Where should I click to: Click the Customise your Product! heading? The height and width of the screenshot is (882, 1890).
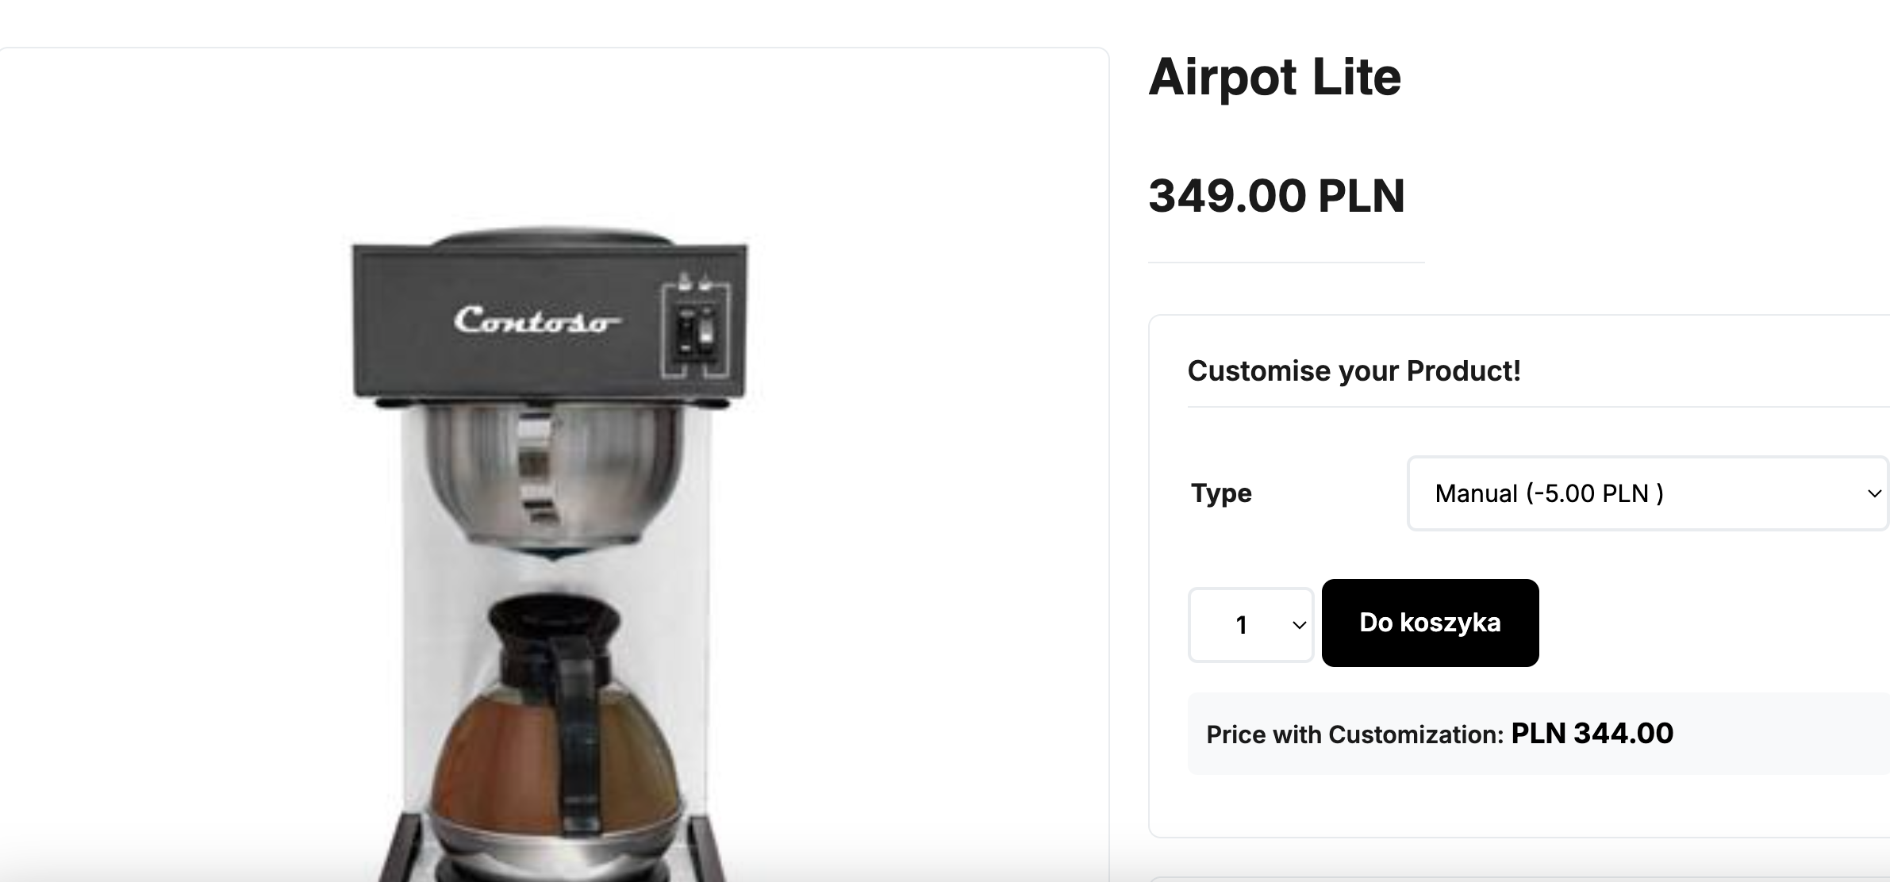pyautogui.click(x=1354, y=370)
